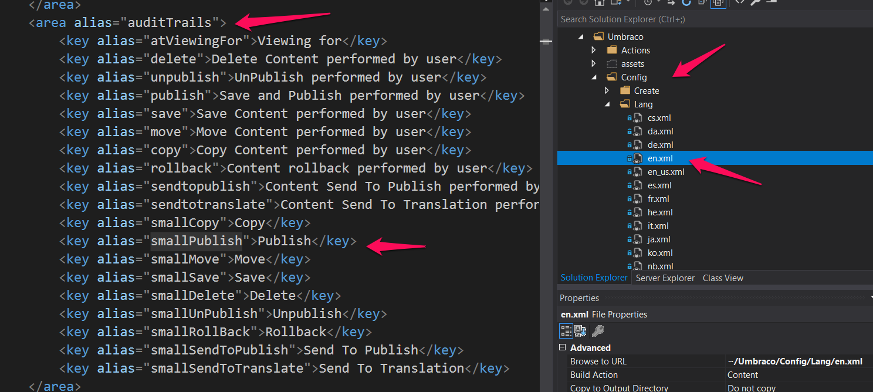Open the Properties panel dropdown arrow

coord(871,298)
